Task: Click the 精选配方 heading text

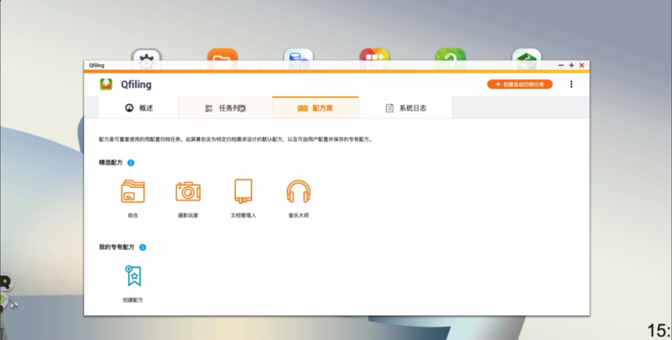Action: pyautogui.click(x=111, y=163)
